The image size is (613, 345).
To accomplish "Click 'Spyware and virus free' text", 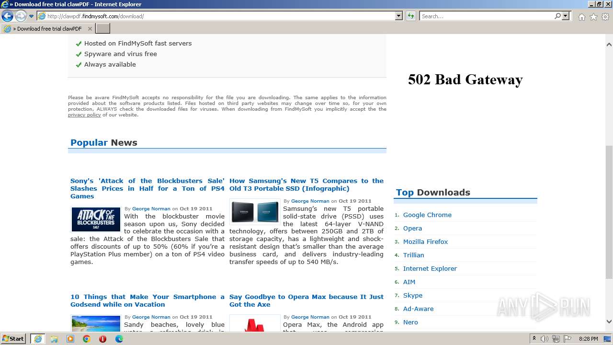I will [x=121, y=54].
